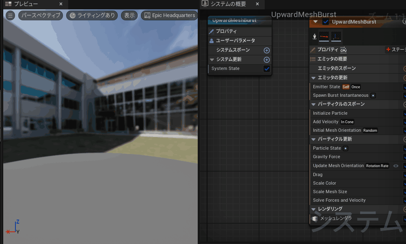Click the emitter local space figure icon
The width and height of the screenshot is (406, 244).
click(x=314, y=37)
